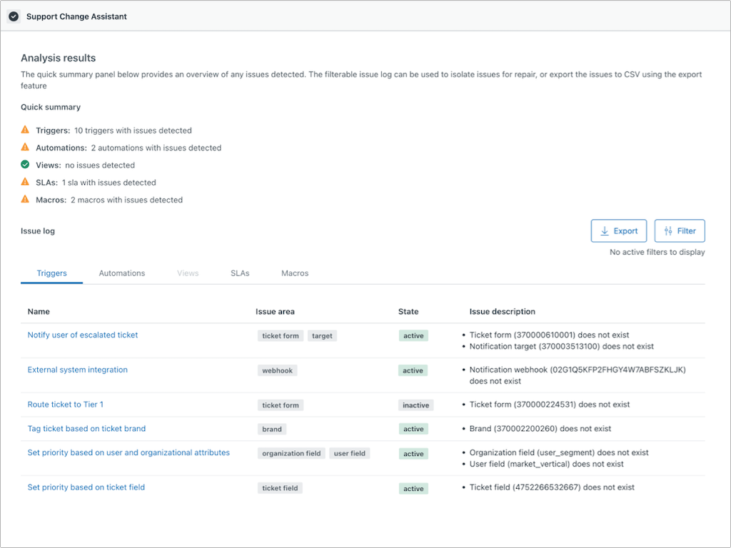Export the issues to CSV
Screen dimensions: 731x548
point(618,231)
